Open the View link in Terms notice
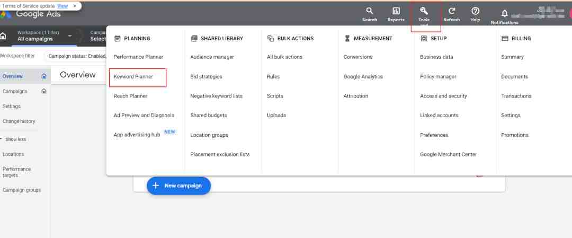572x238 pixels. click(62, 6)
